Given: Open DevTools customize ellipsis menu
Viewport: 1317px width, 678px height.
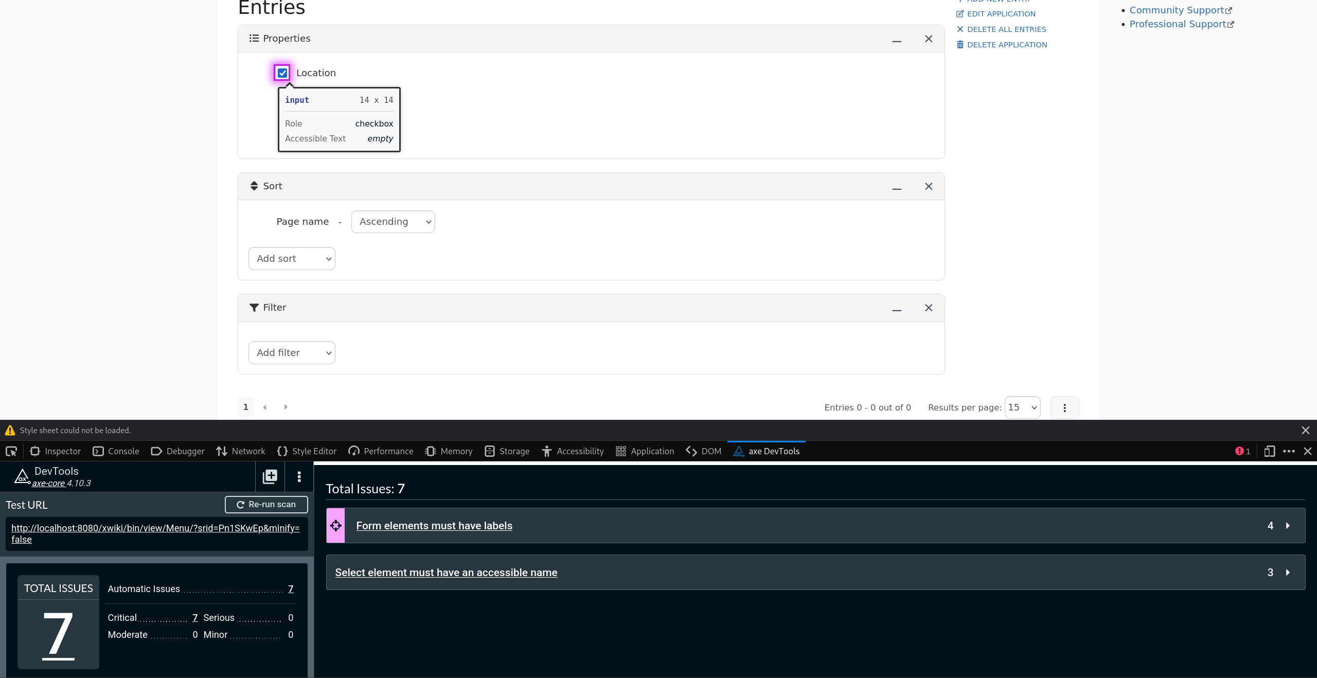Looking at the screenshot, I should tap(1289, 451).
